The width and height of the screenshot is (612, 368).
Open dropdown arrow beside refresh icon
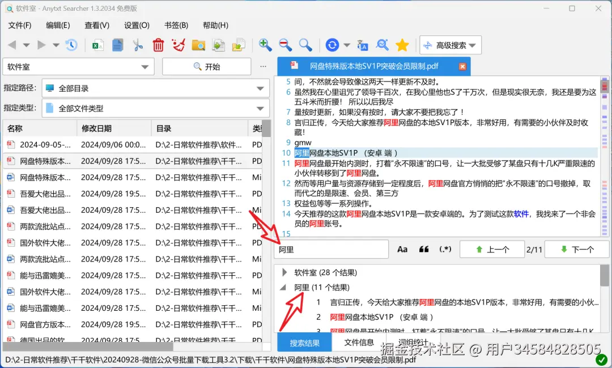(347, 45)
